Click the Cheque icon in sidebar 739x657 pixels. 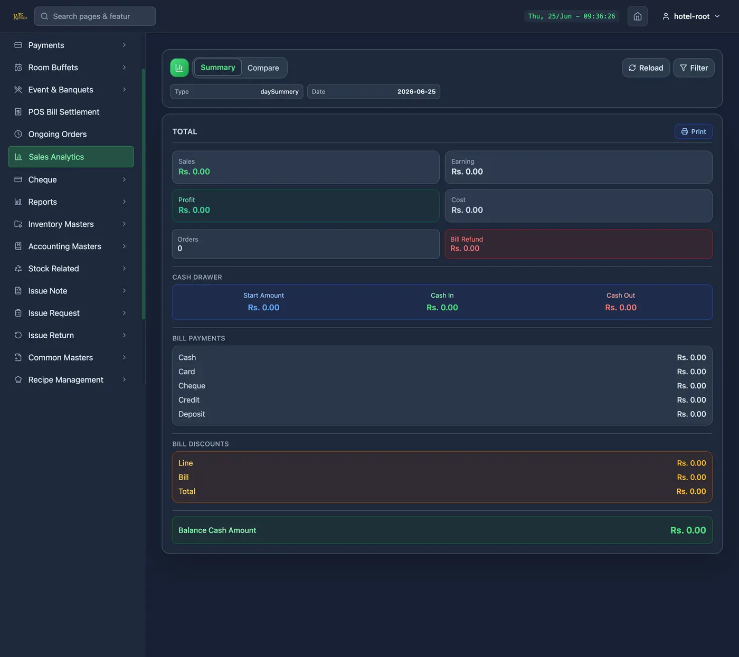[18, 179]
